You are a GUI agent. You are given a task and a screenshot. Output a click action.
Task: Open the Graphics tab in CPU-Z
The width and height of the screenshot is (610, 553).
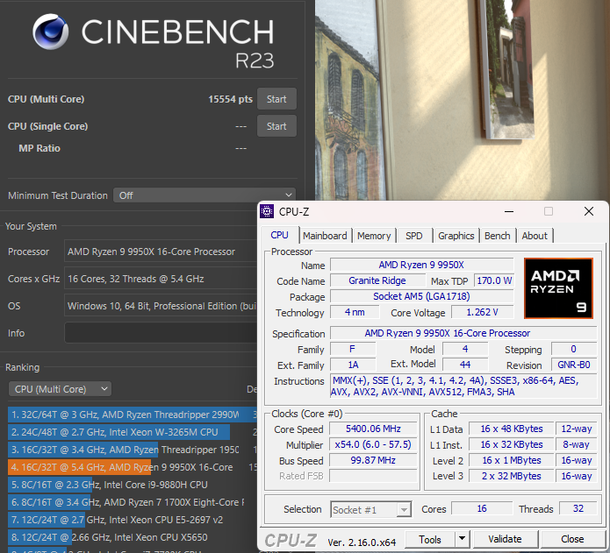coord(456,236)
